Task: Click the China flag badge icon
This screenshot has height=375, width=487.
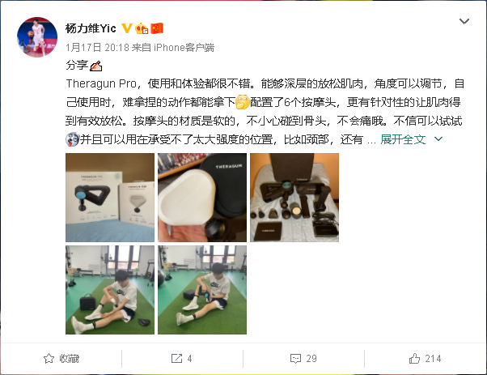Action: [157, 28]
